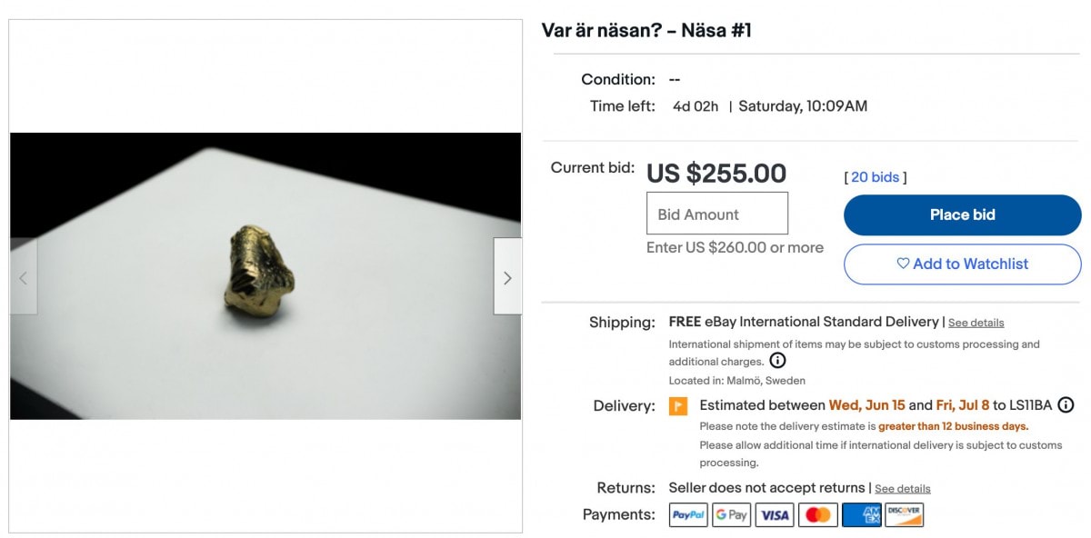Click the PayPal payment icon

point(688,515)
